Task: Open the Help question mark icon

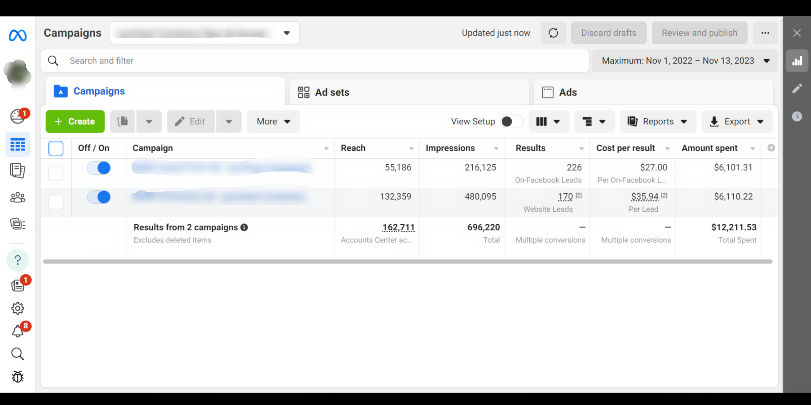Action: [x=18, y=260]
